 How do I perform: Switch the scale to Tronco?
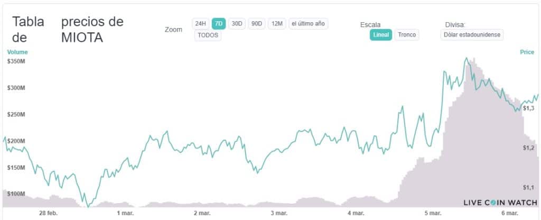pyautogui.click(x=407, y=35)
